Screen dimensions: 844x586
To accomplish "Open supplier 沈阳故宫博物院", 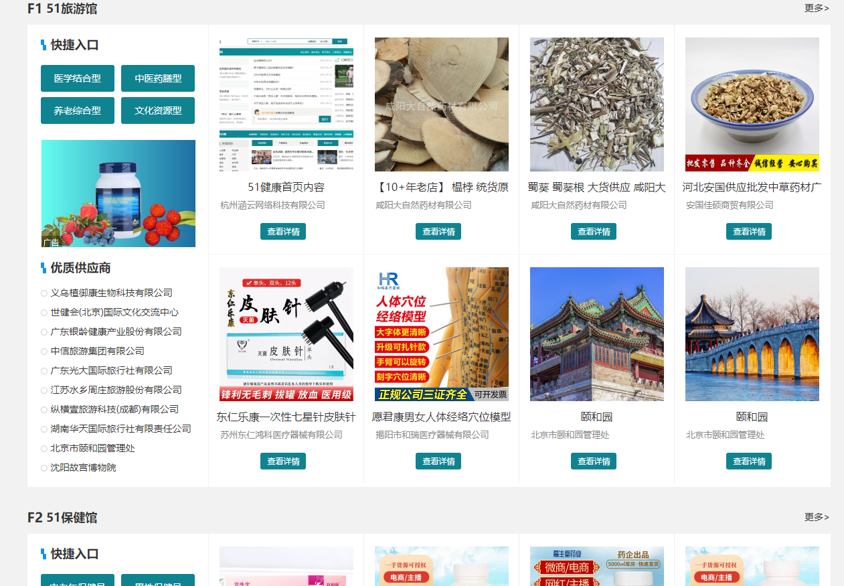I will click(83, 467).
